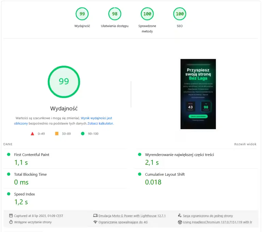Click 'Ograniczanie spowalniające do 4G'

123,222
